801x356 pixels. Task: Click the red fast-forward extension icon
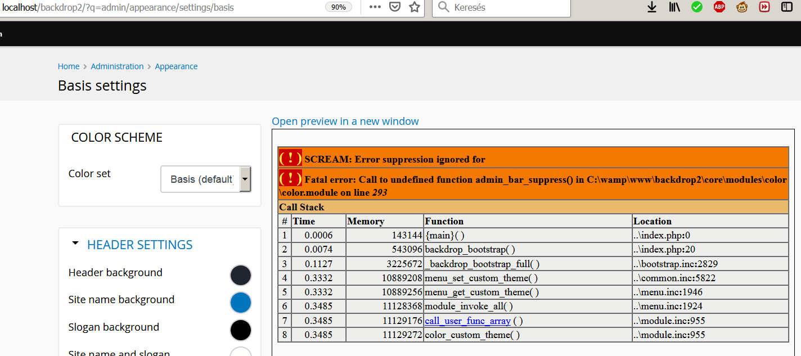(764, 7)
